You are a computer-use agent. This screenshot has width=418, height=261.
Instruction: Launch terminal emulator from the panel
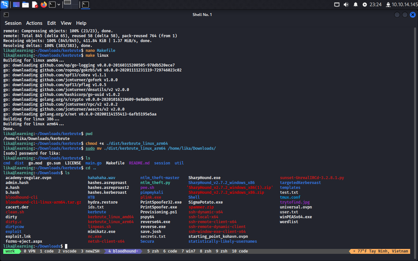52,5
